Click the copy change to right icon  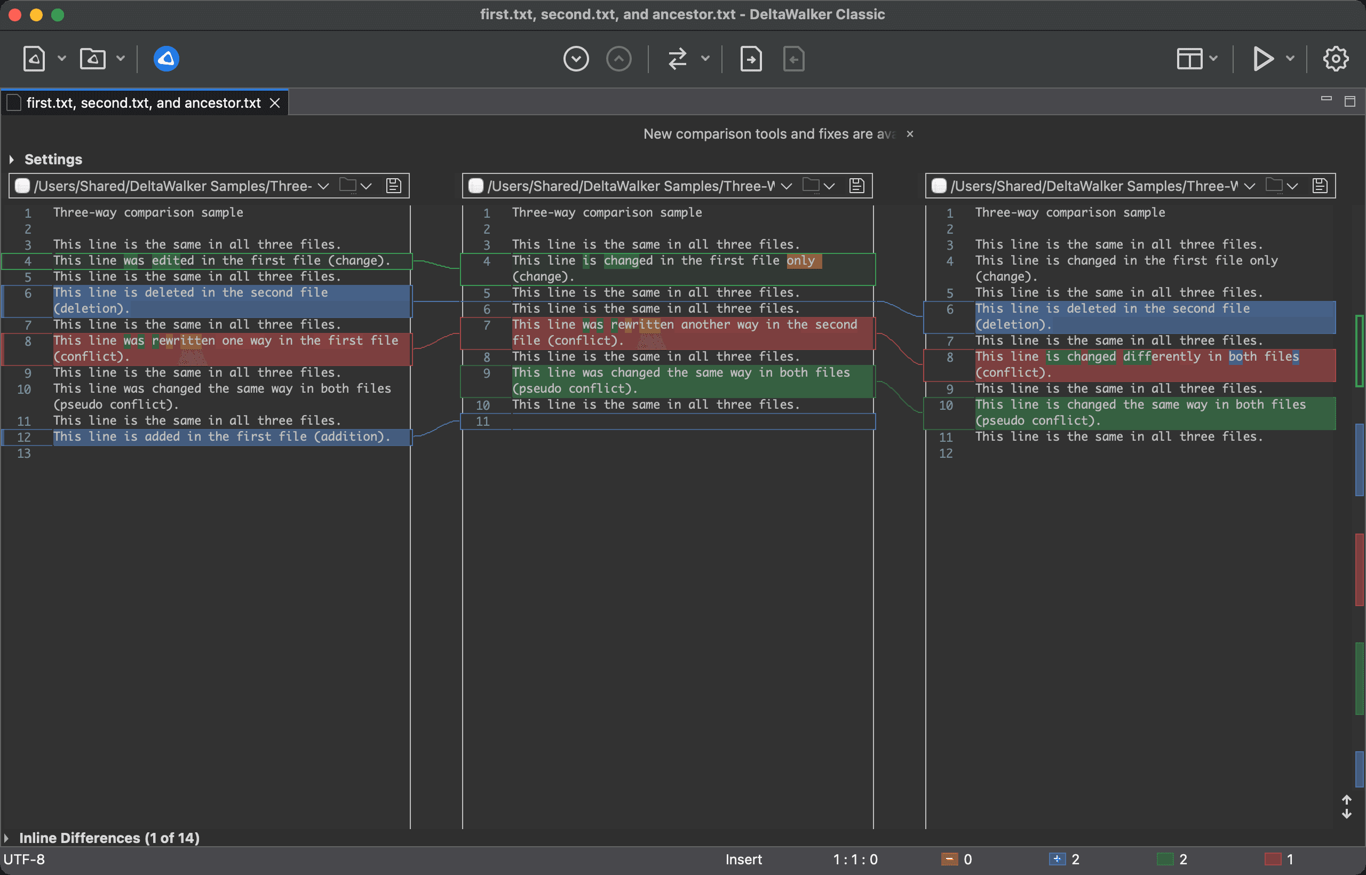[751, 59]
